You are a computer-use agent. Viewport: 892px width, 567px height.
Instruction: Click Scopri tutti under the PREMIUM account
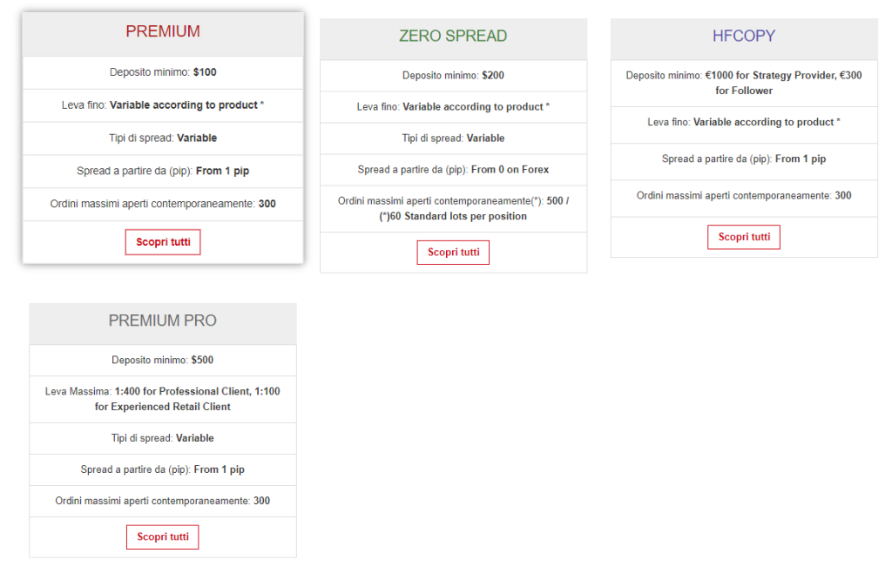[x=163, y=242]
